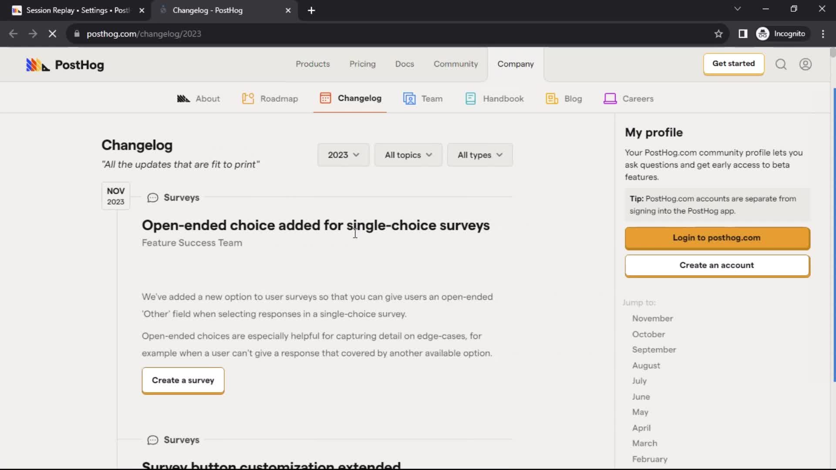Open the All topics filter dropdown
This screenshot has width=836, height=470.
click(408, 155)
